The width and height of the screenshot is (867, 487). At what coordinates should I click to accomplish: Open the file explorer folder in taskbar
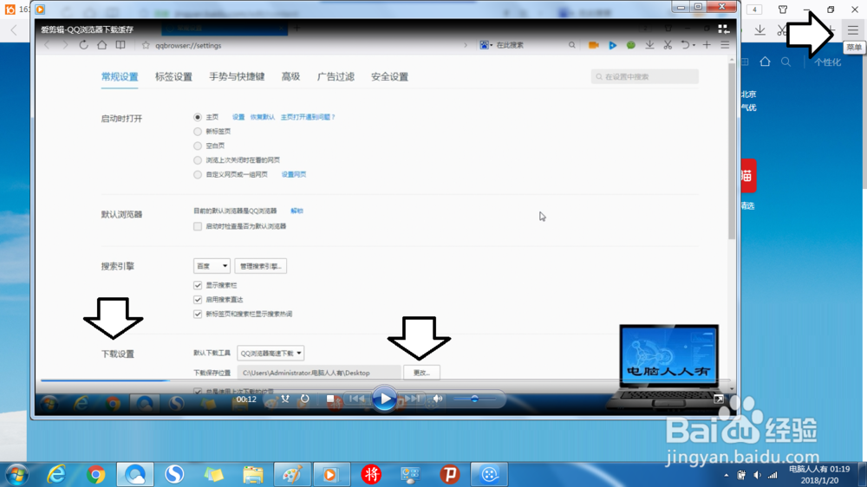252,474
